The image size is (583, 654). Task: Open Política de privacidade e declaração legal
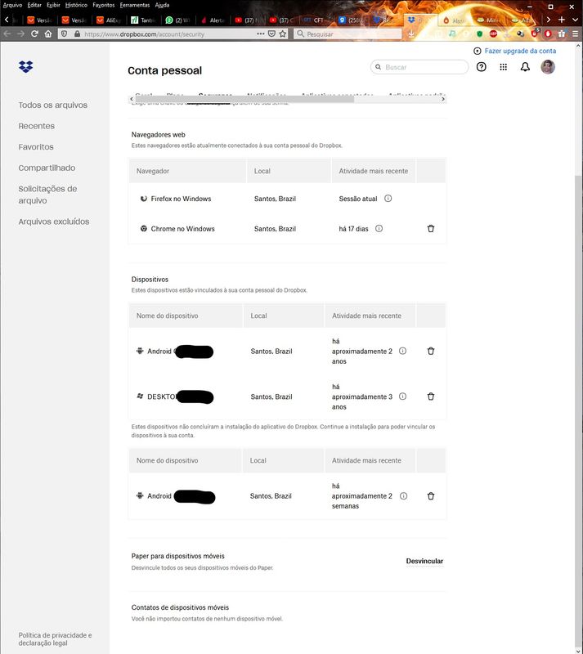click(55, 639)
